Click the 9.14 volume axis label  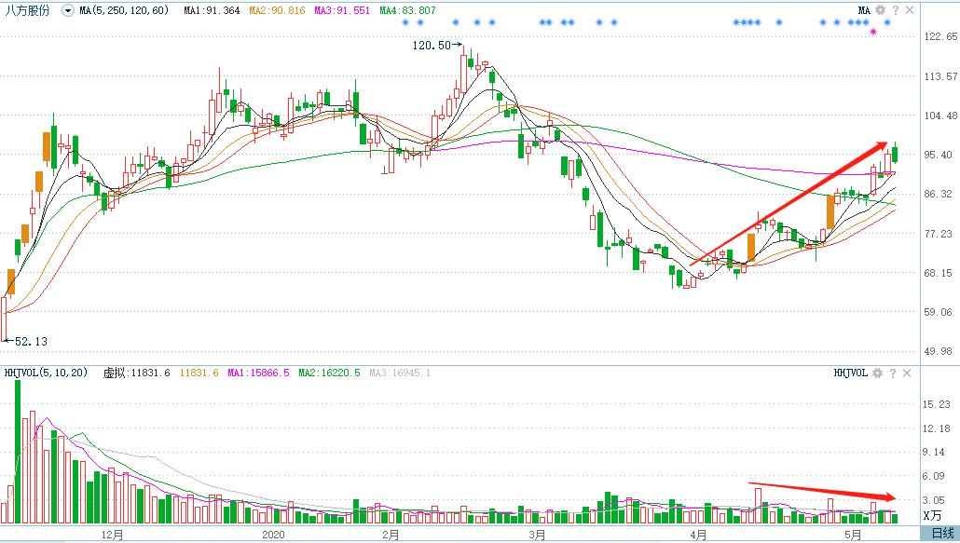(x=934, y=452)
